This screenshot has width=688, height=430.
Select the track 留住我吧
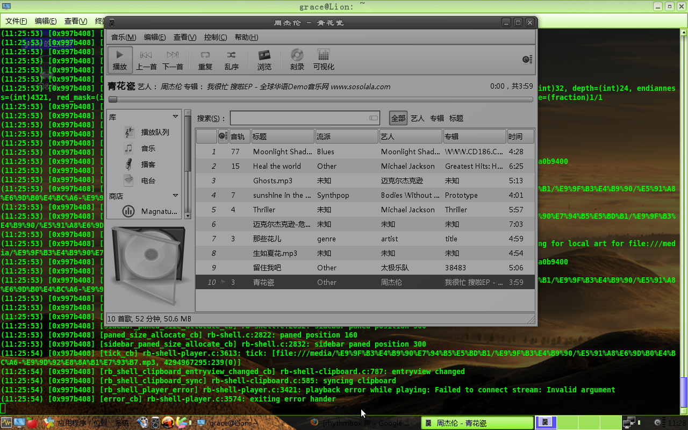[x=267, y=268]
